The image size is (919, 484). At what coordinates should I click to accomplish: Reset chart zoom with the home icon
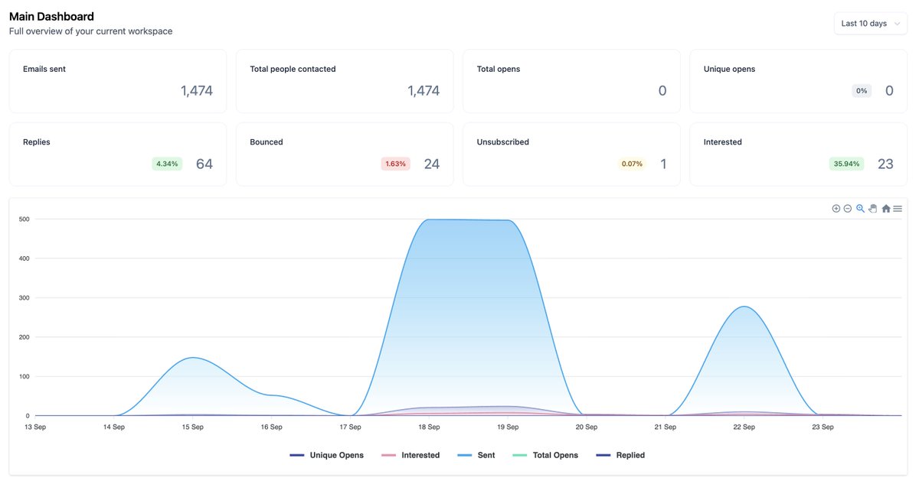(886, 209)
